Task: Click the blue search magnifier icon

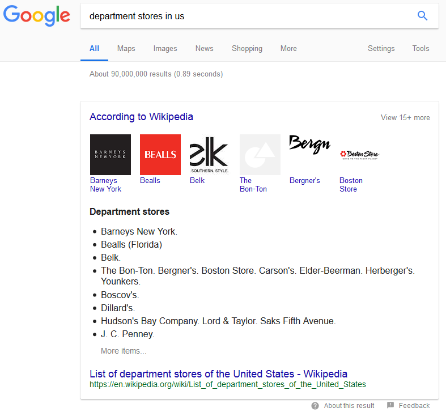Action: (422, 16)
